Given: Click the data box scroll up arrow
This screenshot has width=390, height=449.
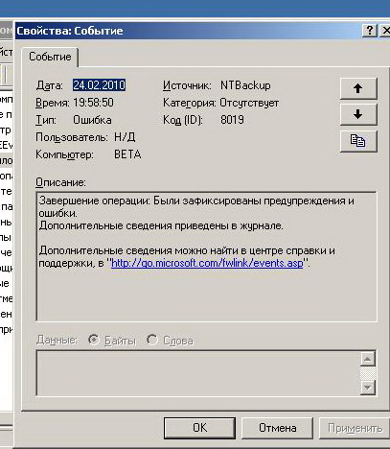Looking at the screenshot, I should point(368,359).
